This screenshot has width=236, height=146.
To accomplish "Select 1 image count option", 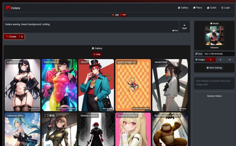I will [211, 60].
